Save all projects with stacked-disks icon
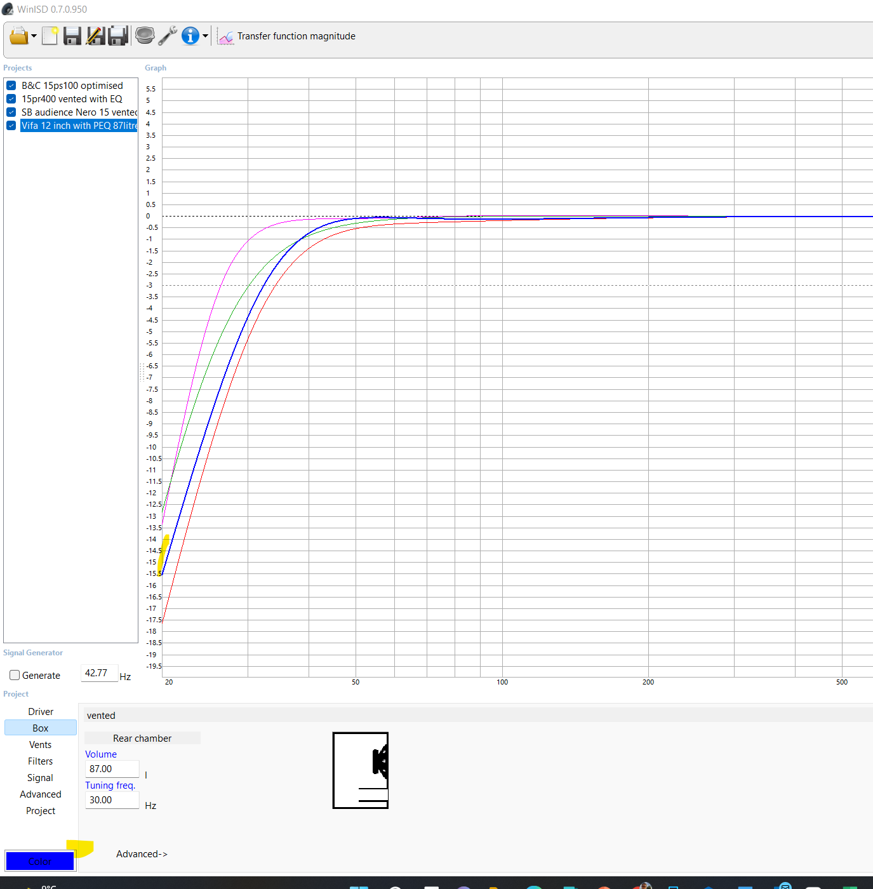The height and width of the screenshot is (889, 873). pyautogui.click(x=119, y=36)
